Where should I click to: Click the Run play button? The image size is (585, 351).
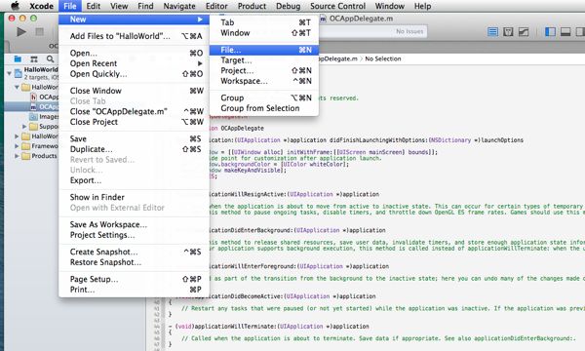tap(21, 32)
